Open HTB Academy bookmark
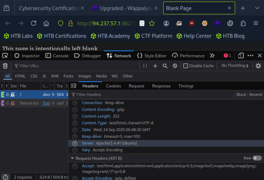 (x=110, y=36)
